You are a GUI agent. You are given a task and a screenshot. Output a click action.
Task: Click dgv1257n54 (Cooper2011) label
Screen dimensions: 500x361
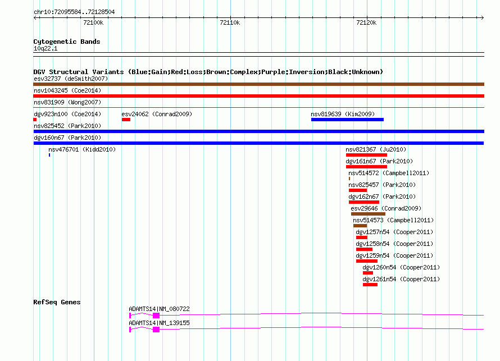pyautogui.click(x=394, y=232)
